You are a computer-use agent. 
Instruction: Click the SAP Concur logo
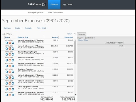tap(37, 5)
